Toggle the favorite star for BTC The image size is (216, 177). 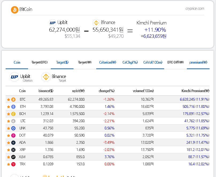coord(9,100)
